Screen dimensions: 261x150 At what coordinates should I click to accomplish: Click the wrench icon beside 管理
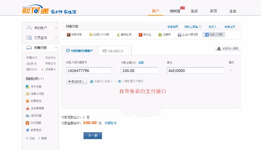pyautogui.click(x=39, y=138)
